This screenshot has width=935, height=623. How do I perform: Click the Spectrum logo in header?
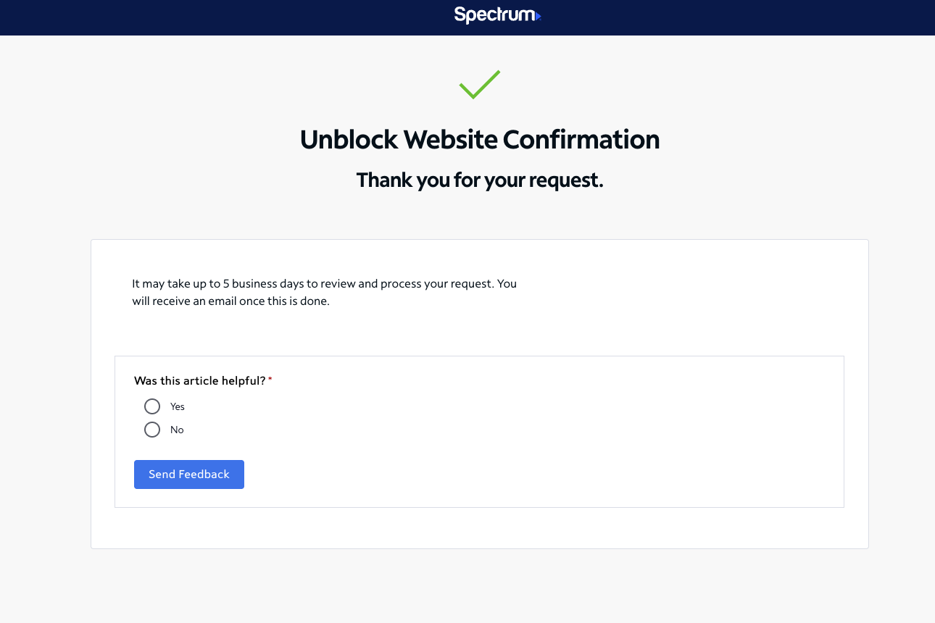point(497,15)
